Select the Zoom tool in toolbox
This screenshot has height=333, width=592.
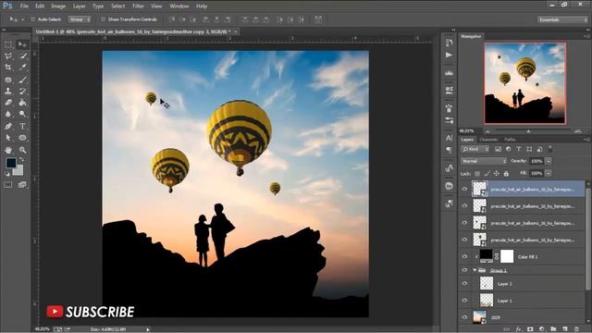point(22,150)
